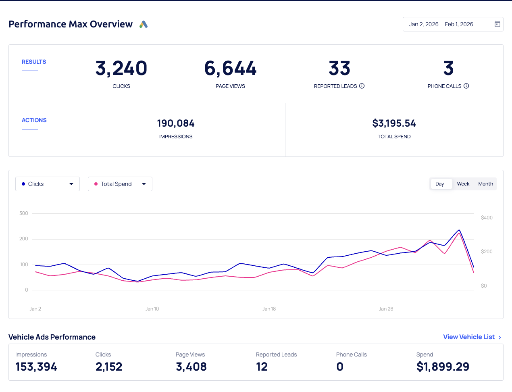Switch the chart to Week view
Screen dimensions: 512x392
pyautogui.click(x=463, y=184)
